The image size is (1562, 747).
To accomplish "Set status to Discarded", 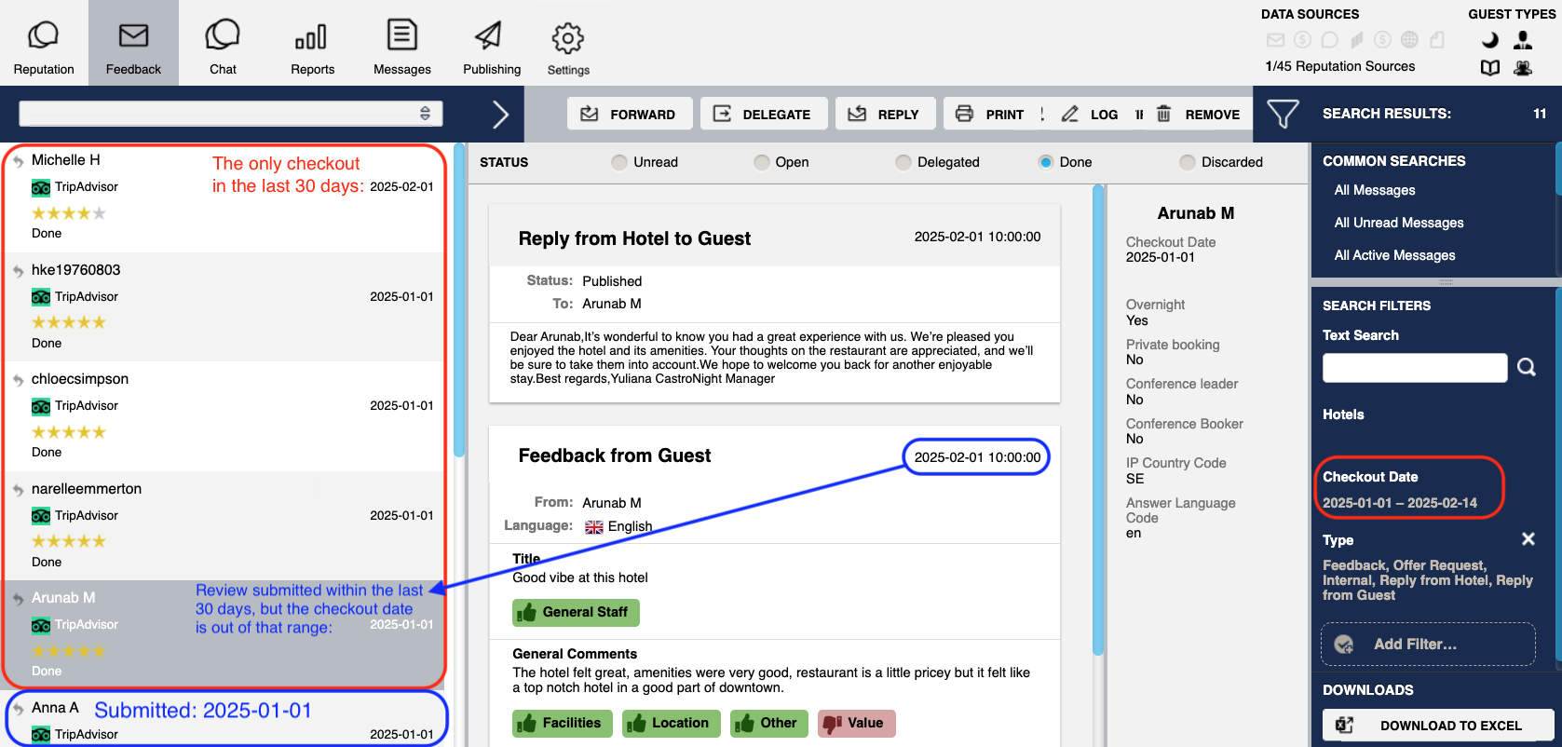I will point(1187,162).
